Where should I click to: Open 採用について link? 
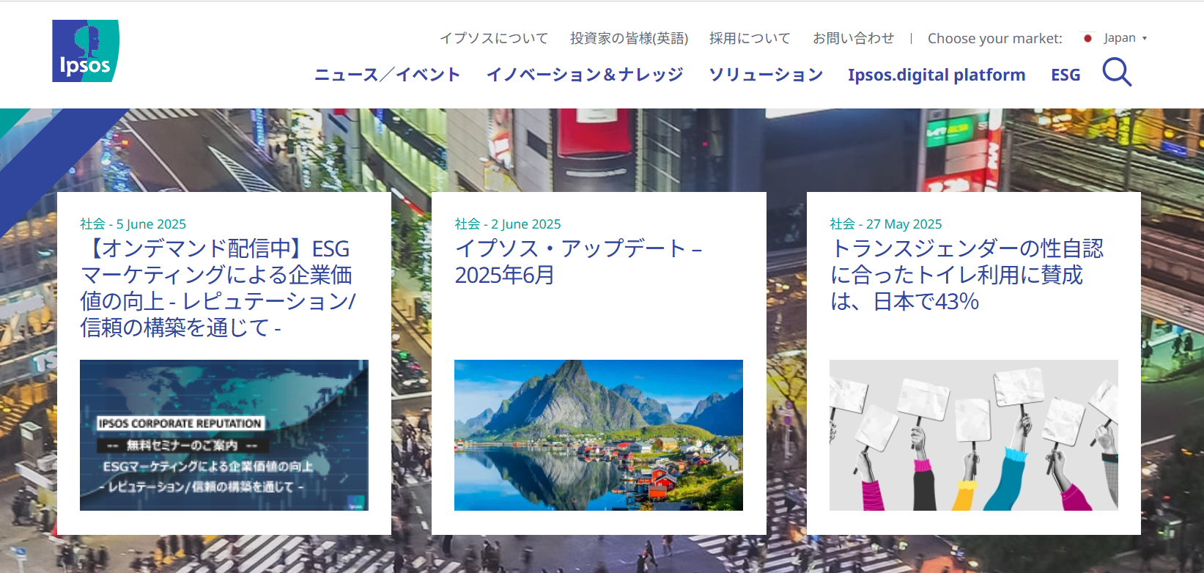(x=750, y=38)
